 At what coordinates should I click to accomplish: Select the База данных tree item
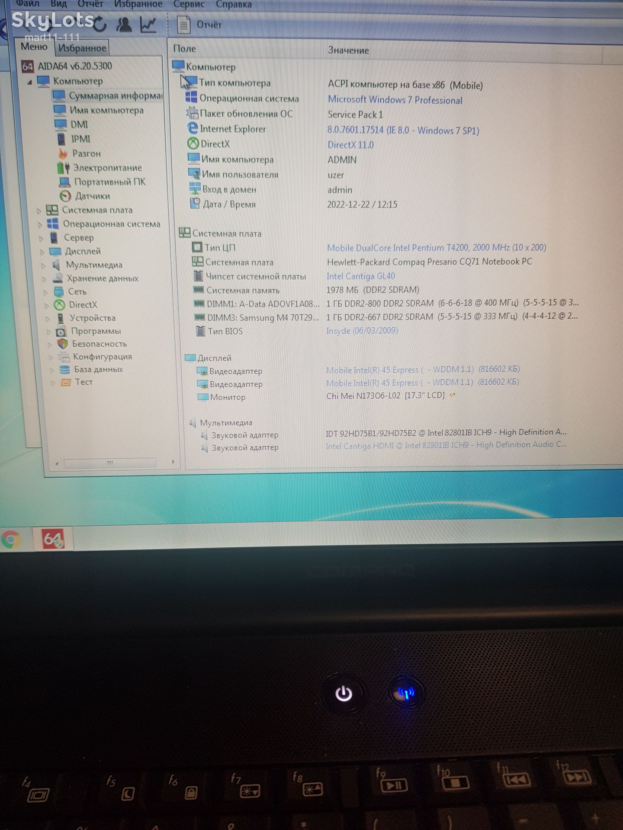point(98,370)
